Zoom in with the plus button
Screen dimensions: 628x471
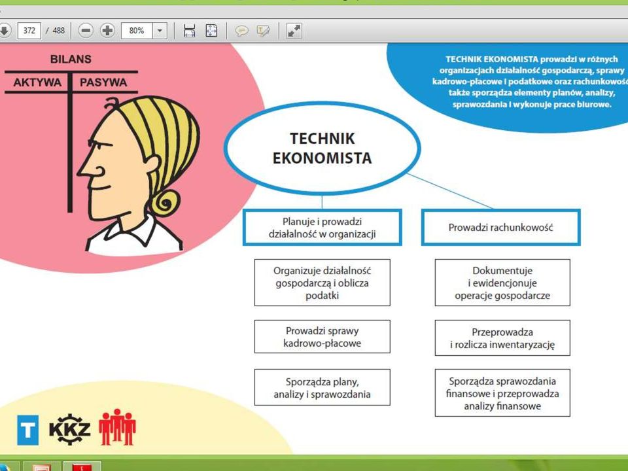[107, 31]
